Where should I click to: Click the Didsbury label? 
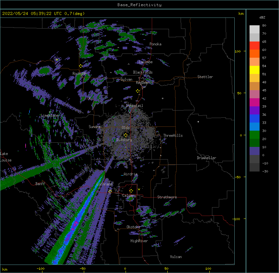124,140
